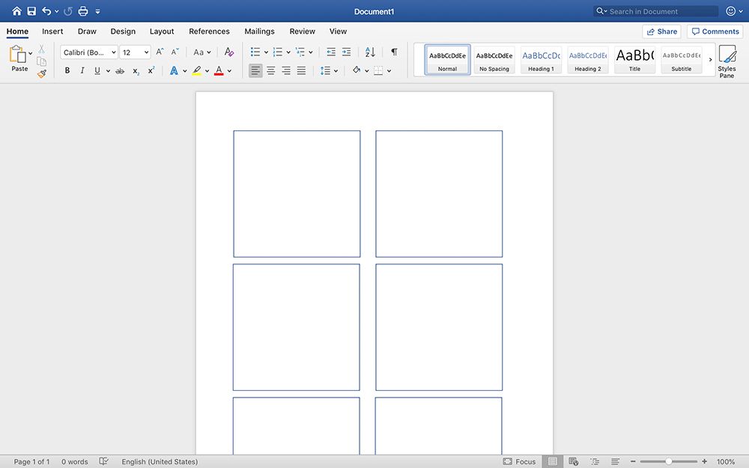Open the Draw tab
749x468 pixels.
tap(87, 31)
